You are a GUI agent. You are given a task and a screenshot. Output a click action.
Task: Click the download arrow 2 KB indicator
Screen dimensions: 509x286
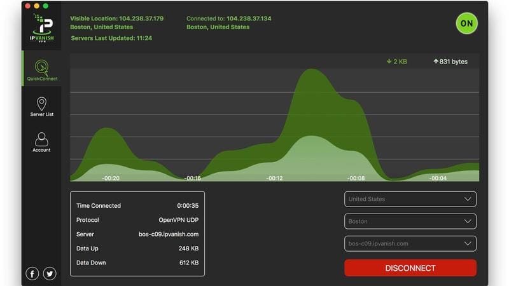pos(396,62)
